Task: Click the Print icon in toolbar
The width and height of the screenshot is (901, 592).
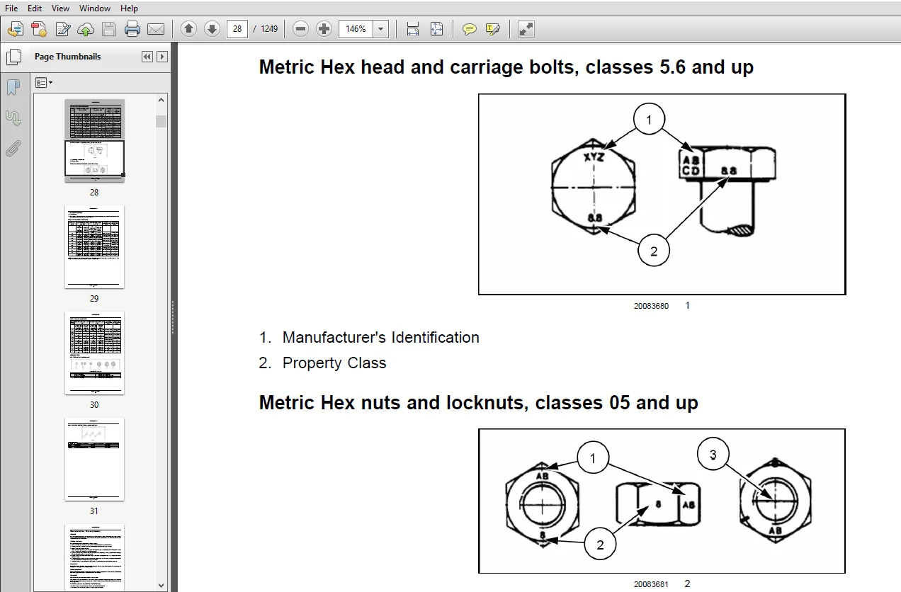Action: tap(132, 29)
